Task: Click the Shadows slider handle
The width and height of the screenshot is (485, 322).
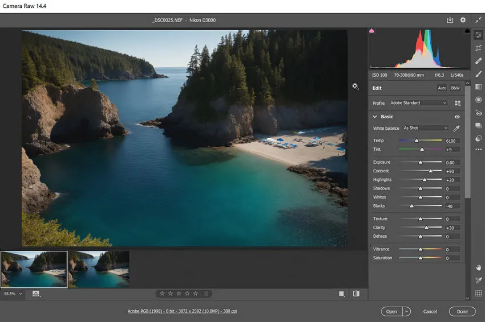Action: [421, 188]
